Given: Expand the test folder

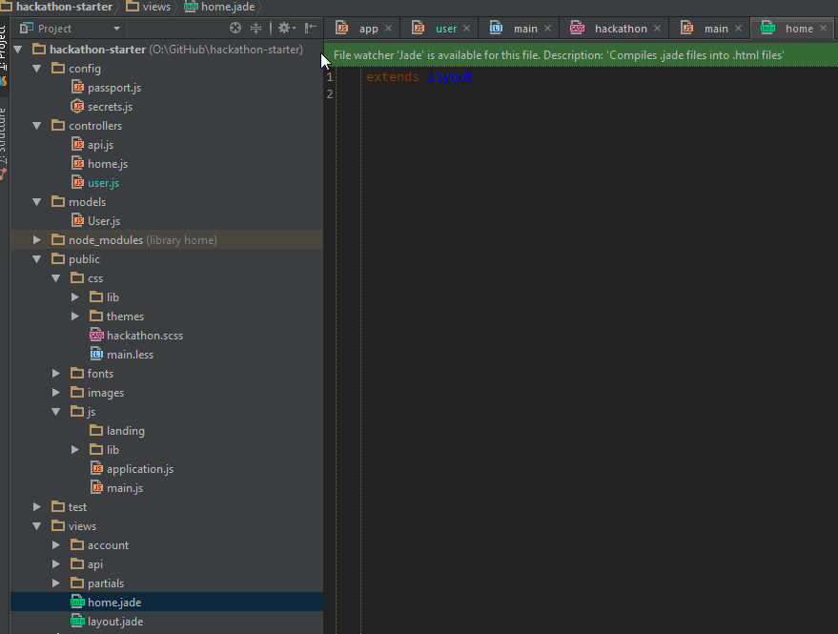Looking at the screenshot, I should pyautogui.click(x=37, y=507).
